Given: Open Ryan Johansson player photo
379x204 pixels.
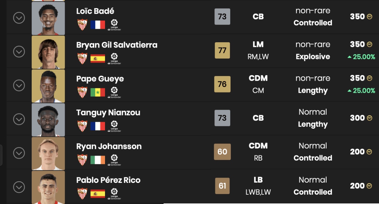Looking at the screenshot, I should tap(48, 153).
